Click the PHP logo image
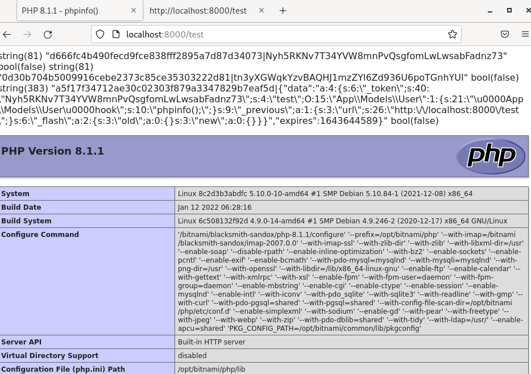Screen dimensions: 531x374 point(491,156)
